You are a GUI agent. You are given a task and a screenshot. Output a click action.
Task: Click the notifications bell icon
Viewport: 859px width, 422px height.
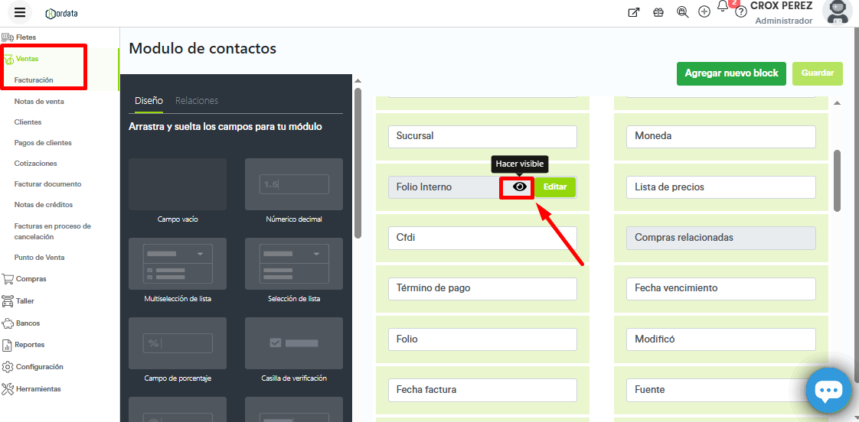click(x=723, y=8)
